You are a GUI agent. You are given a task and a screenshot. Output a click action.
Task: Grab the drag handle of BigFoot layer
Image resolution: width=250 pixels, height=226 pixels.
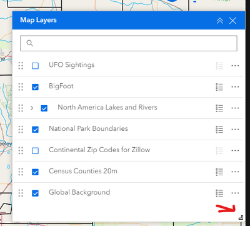click(21, 87)
